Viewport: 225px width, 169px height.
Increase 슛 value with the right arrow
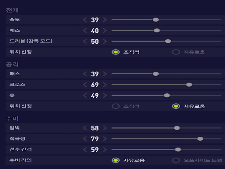[105, 96]
